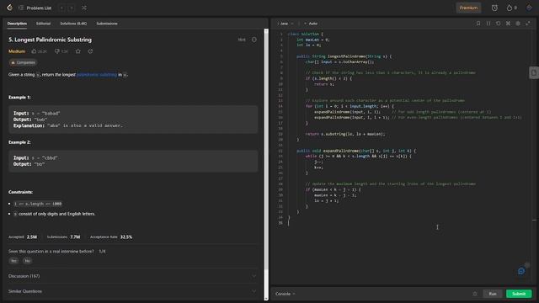Image resolution: width=539 pixels, height=303 pixels.
Task: Open the feedback icon next to Hint
Action: pos(254,40)
